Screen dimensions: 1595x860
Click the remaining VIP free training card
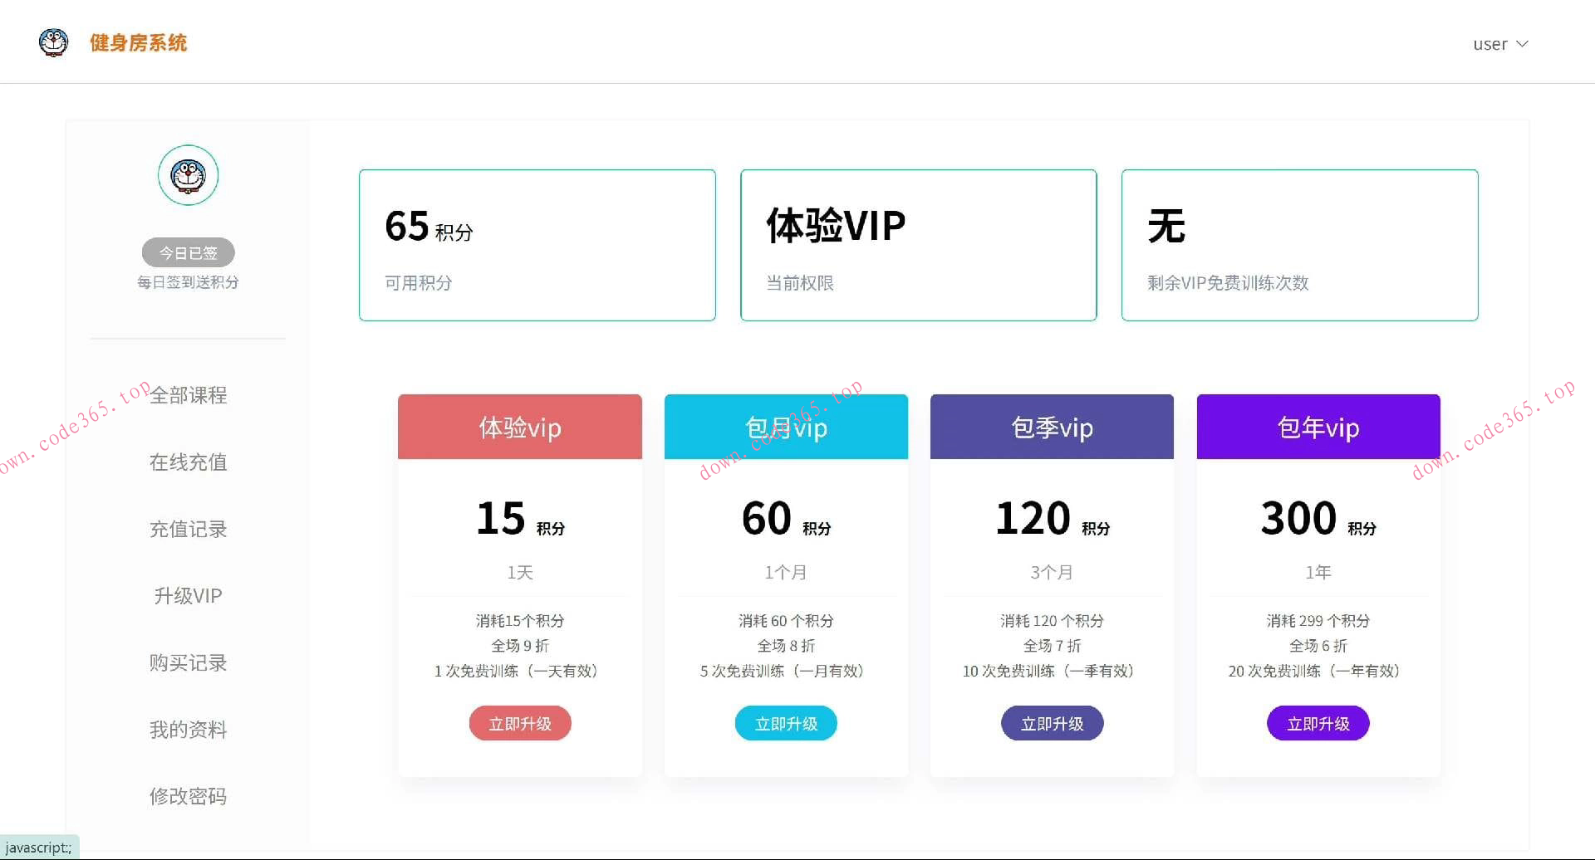(x=1298, y=245)
